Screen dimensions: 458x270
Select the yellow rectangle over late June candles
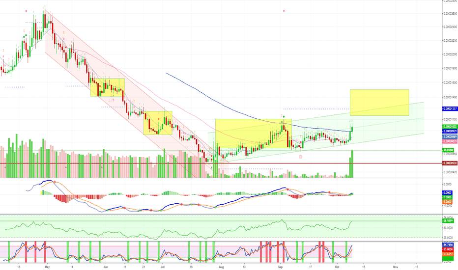tap(158, 123)
